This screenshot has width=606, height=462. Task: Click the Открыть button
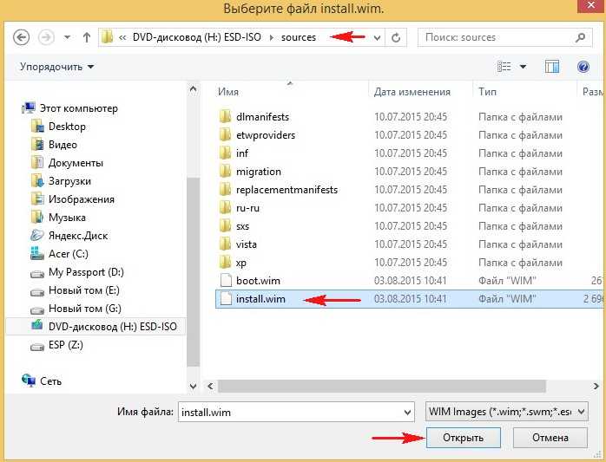tap(463, 438)
